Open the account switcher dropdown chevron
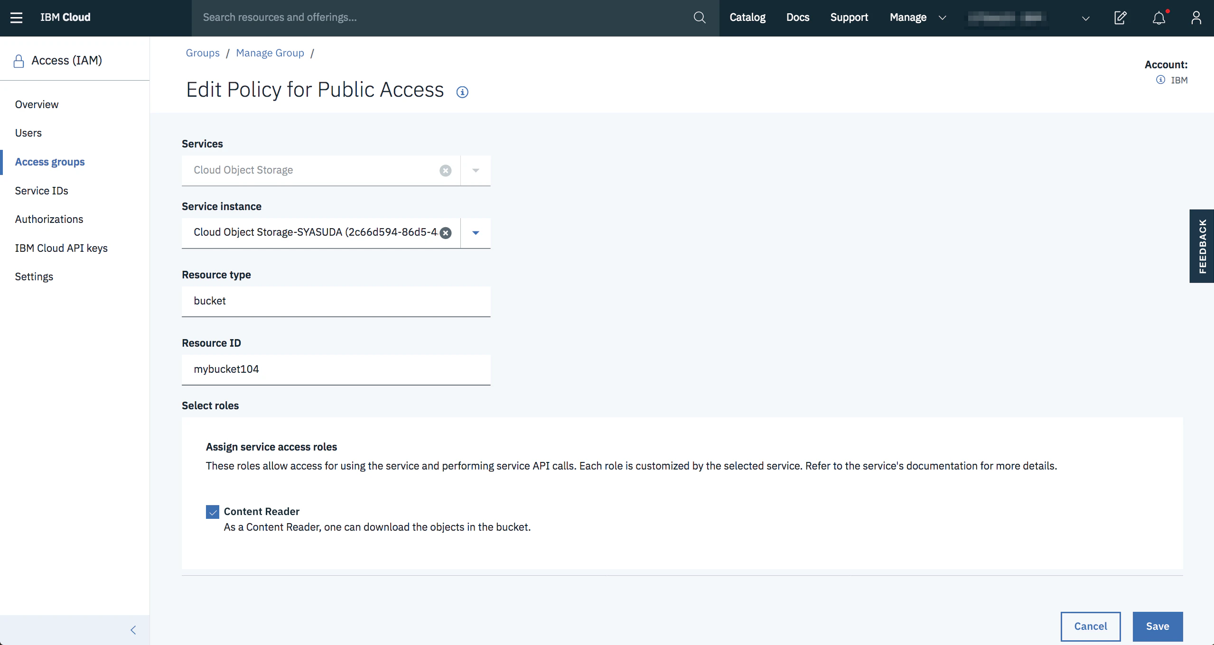This screenshot has width=1214, height=645. [x=1085, y=18]
